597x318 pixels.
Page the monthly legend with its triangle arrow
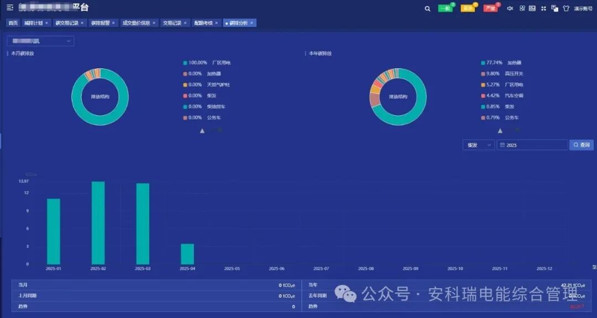click(202, 131)
